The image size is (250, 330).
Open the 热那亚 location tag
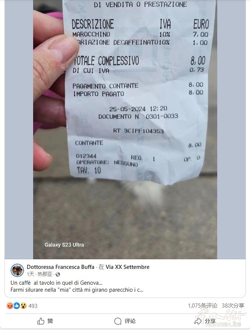45,274
